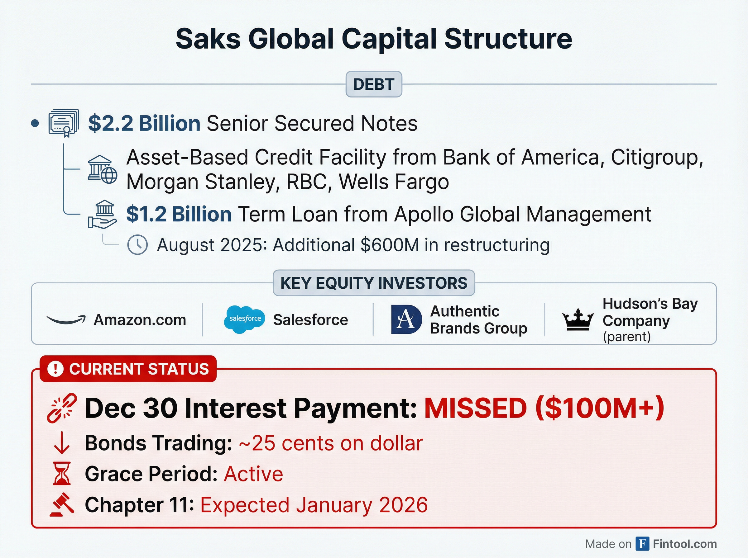Click the clock icon beside August 2025
This screenshot has width=748, height=558.
coord(137,245)
